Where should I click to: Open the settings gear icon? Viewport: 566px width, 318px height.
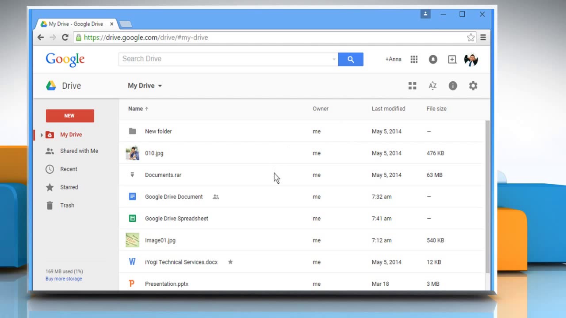tap(473, 86)
